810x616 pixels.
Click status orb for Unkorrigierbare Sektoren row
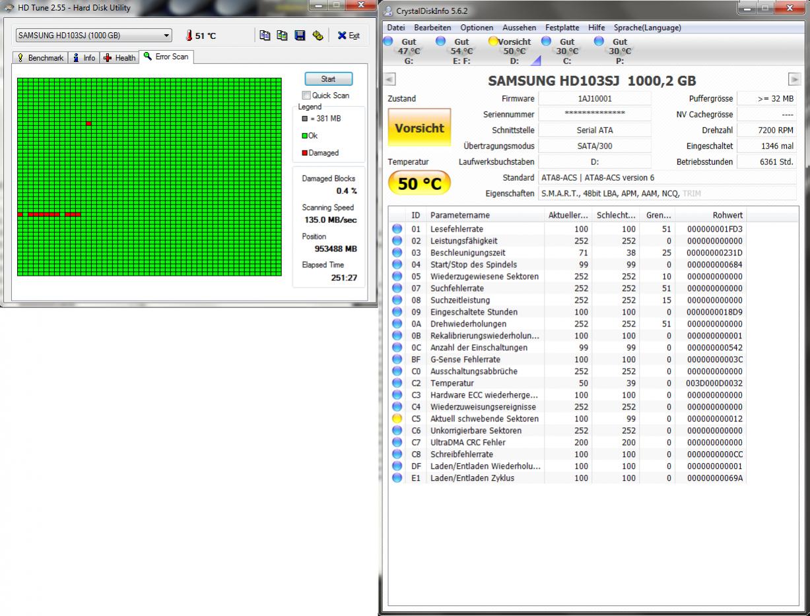[397, 431]
